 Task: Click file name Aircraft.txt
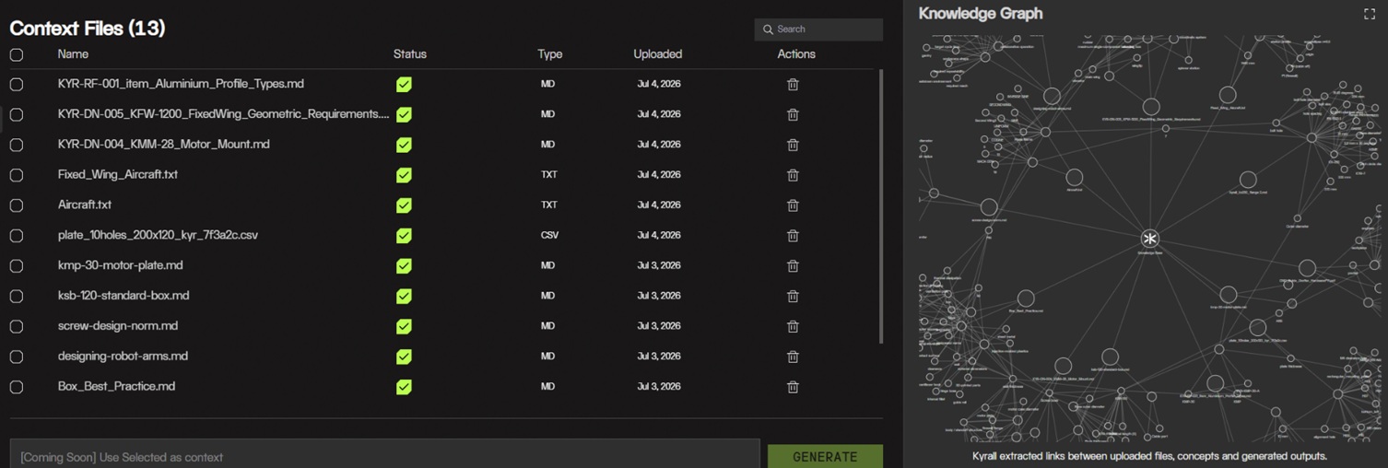[85, 205]
